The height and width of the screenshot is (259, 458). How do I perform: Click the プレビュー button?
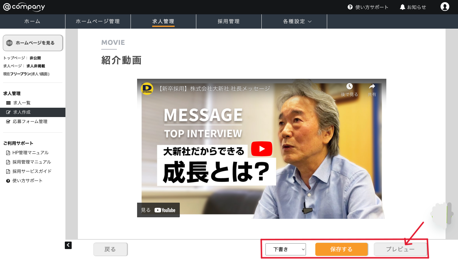pos(400,249)
